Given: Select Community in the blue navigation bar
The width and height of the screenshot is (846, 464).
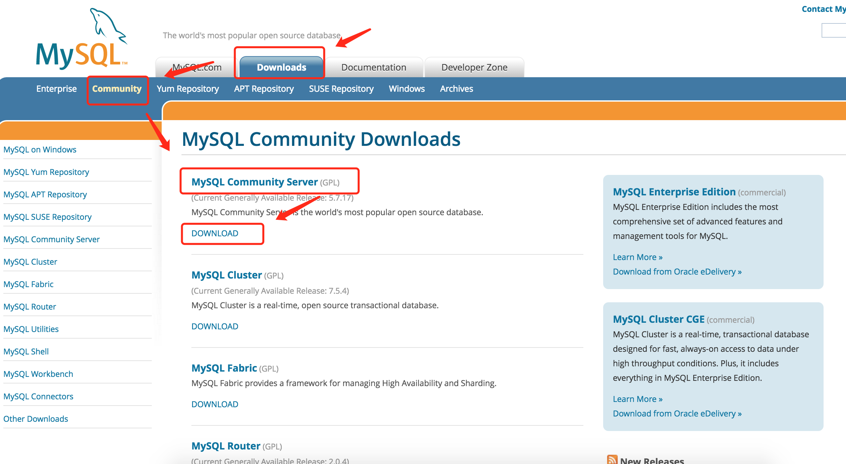Looking at the screenshot, I should click(117, 89).
